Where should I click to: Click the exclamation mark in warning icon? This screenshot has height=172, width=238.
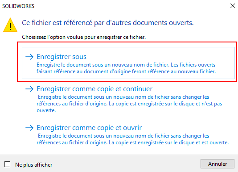(10, 26)
